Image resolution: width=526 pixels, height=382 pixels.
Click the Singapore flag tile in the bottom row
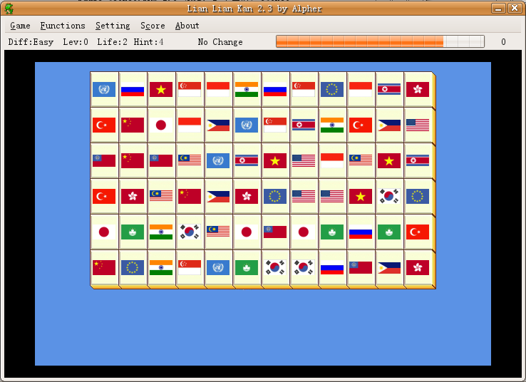point(190,268)
